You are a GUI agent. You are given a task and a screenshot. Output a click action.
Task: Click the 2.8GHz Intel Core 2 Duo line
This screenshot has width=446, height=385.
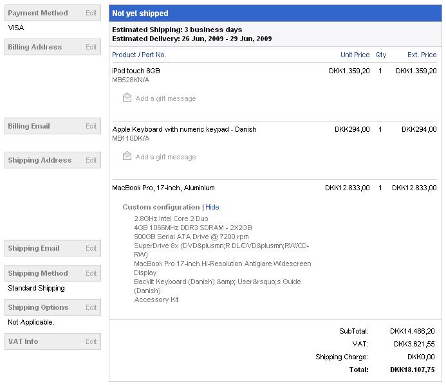coord(171,219)
